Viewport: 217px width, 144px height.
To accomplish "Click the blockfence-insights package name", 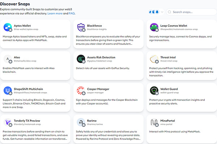I will pos(97,29).
